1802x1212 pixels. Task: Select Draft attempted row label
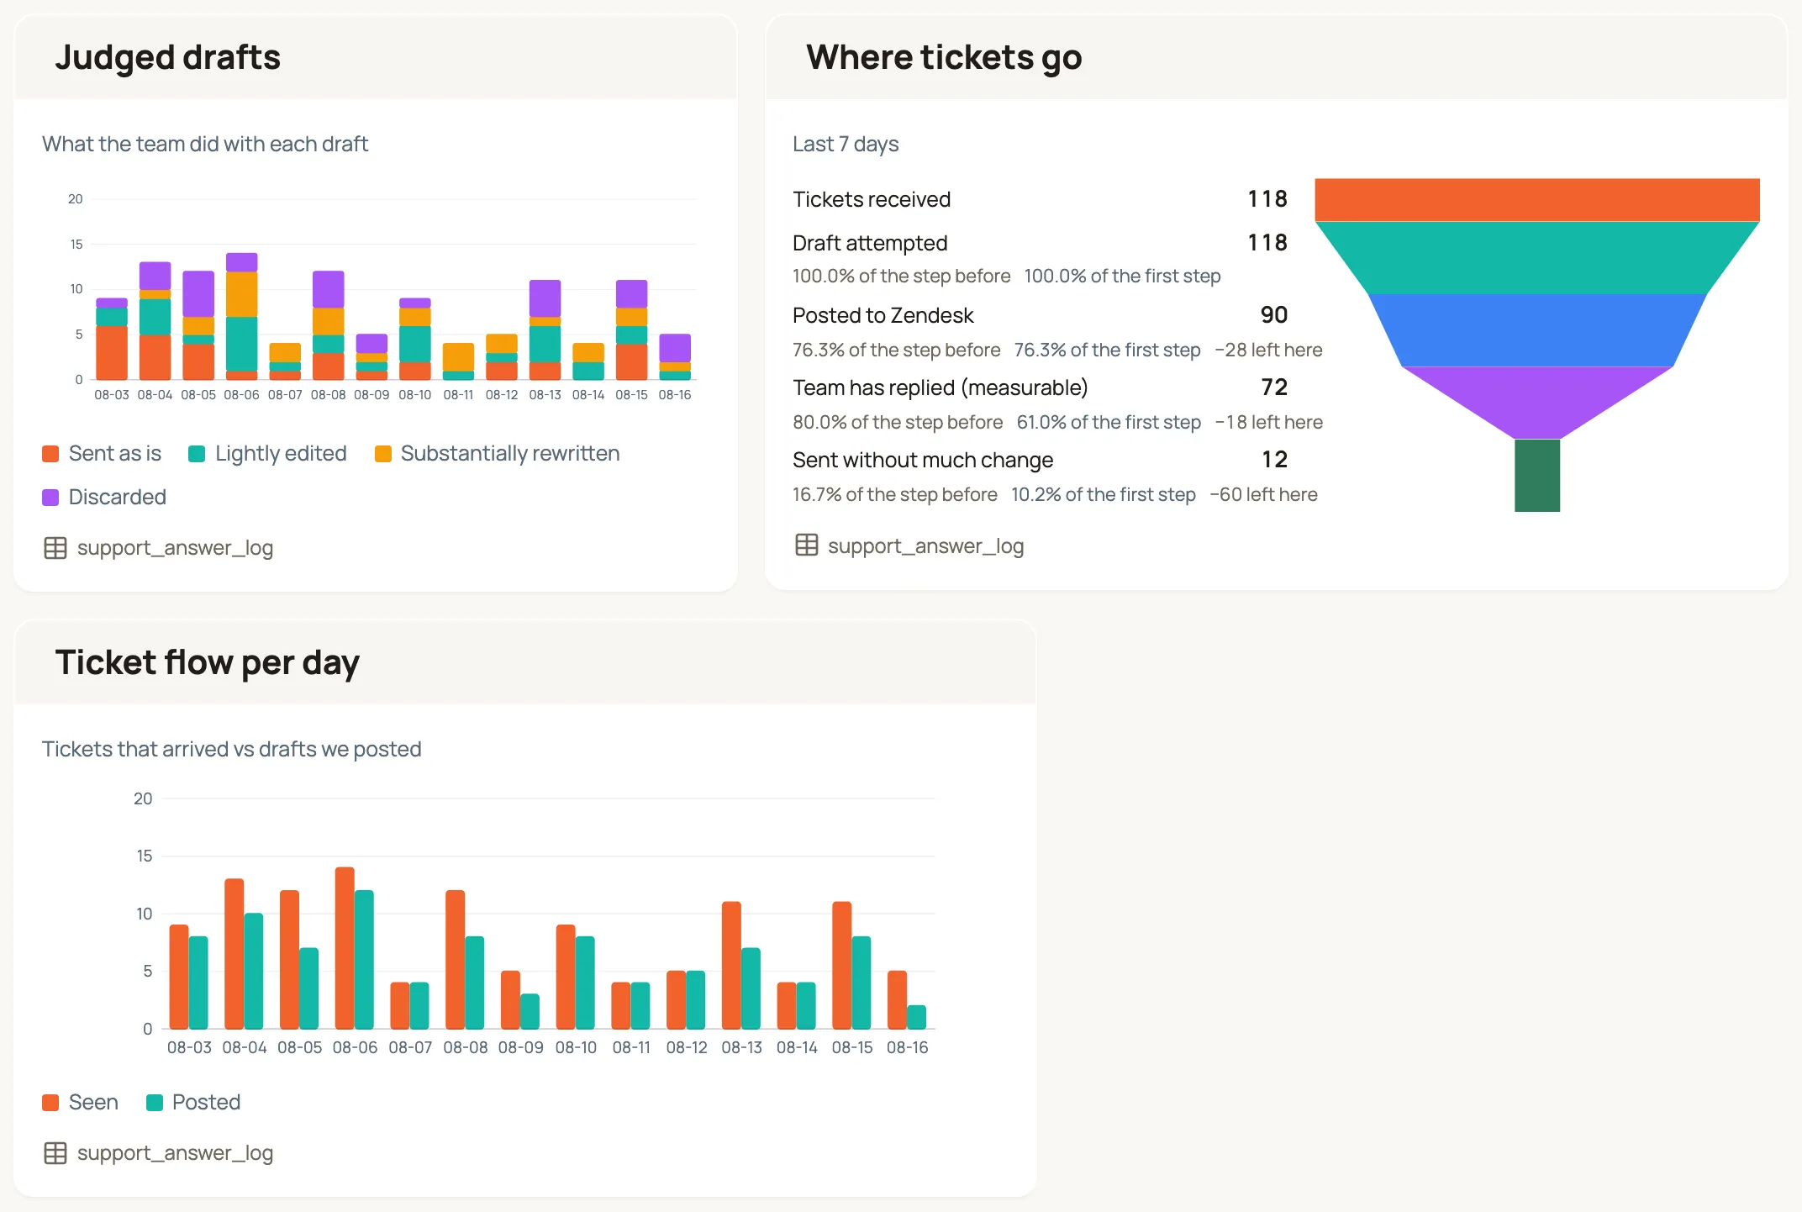[870, 244]
